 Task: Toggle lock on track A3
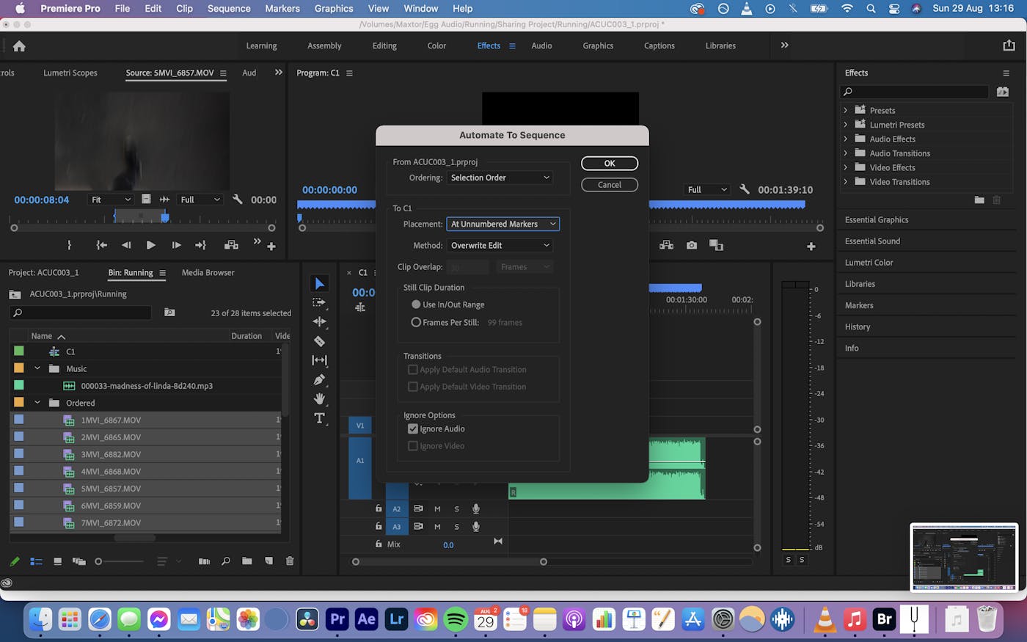point(379,526)
